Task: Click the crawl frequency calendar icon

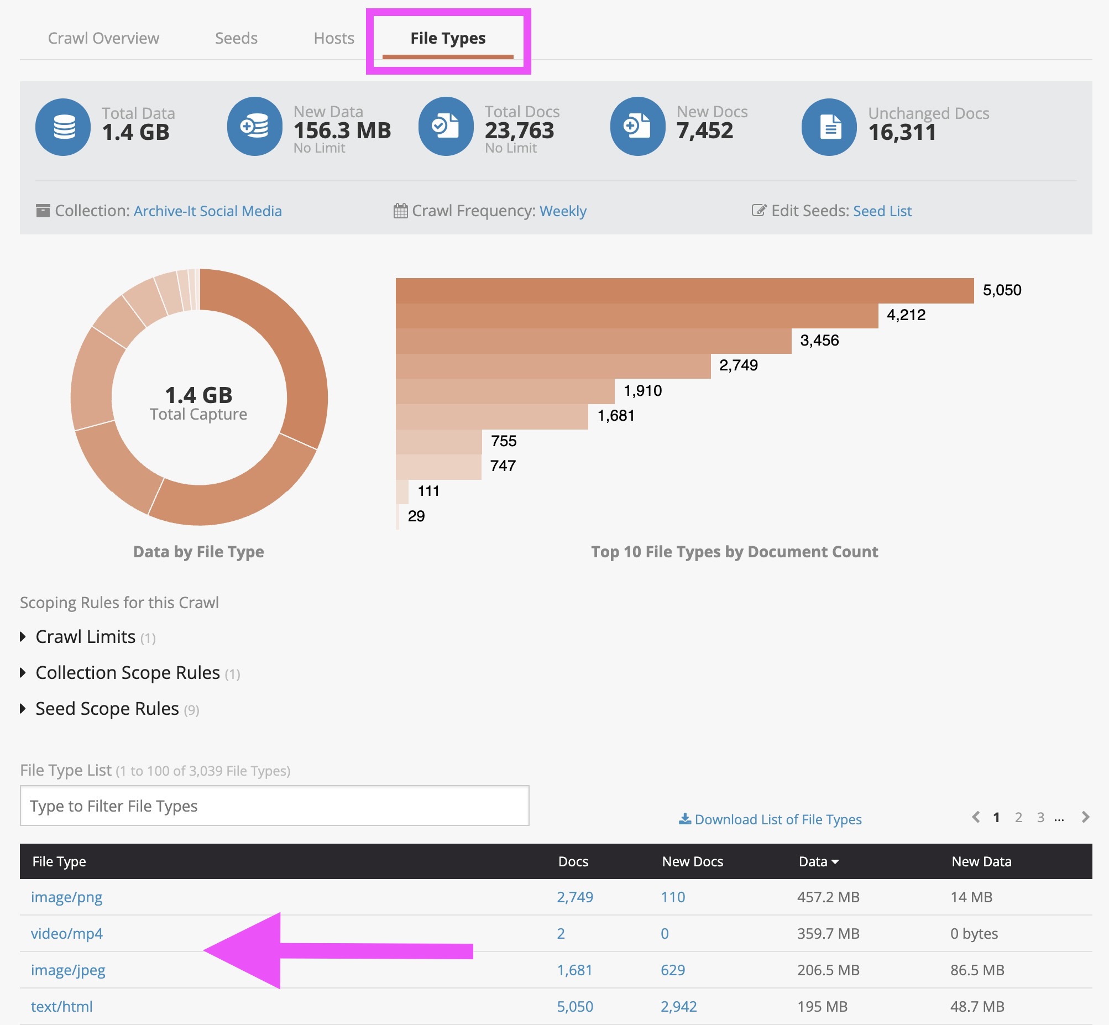Action: 400,211
